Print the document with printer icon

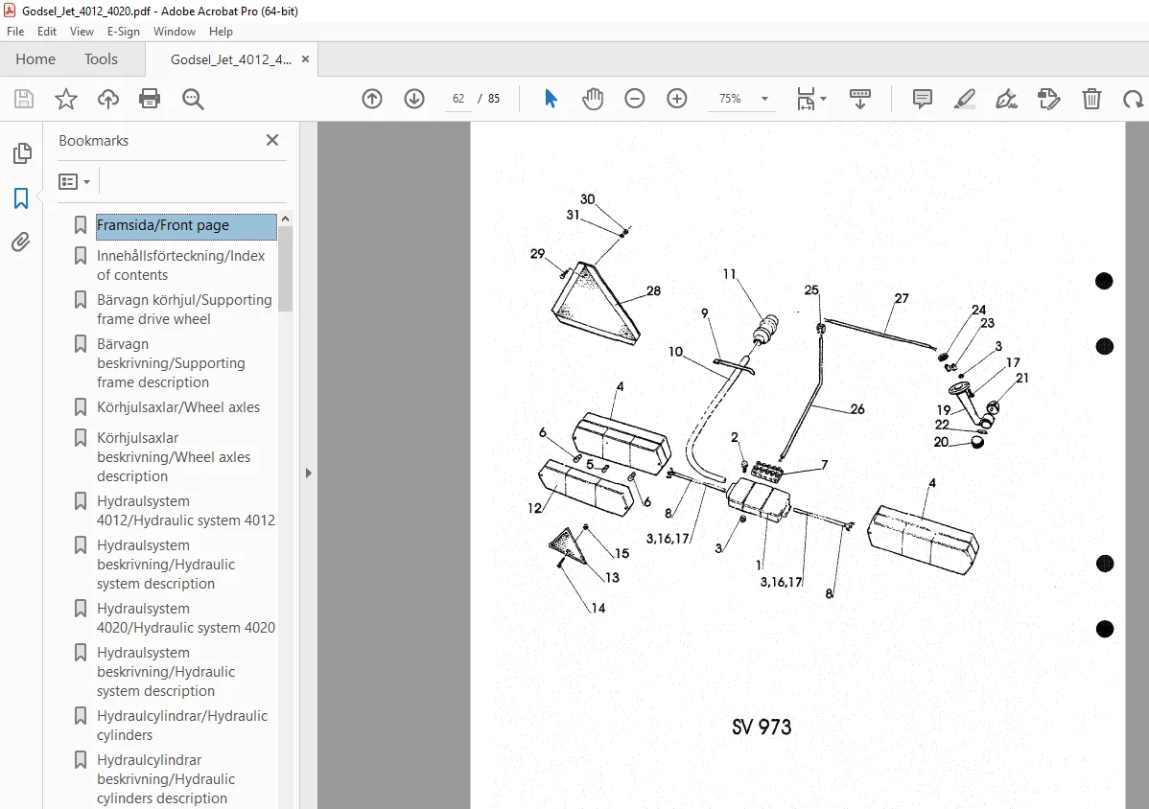[150, 98]
